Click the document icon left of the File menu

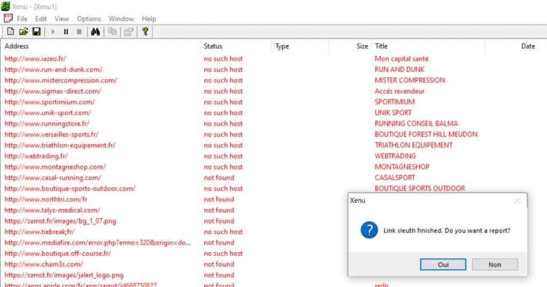[8, 19]
